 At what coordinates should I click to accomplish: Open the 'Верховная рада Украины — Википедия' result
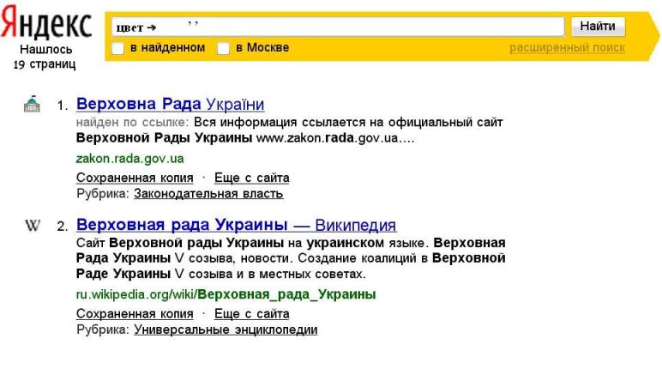(x=236, y=225)
